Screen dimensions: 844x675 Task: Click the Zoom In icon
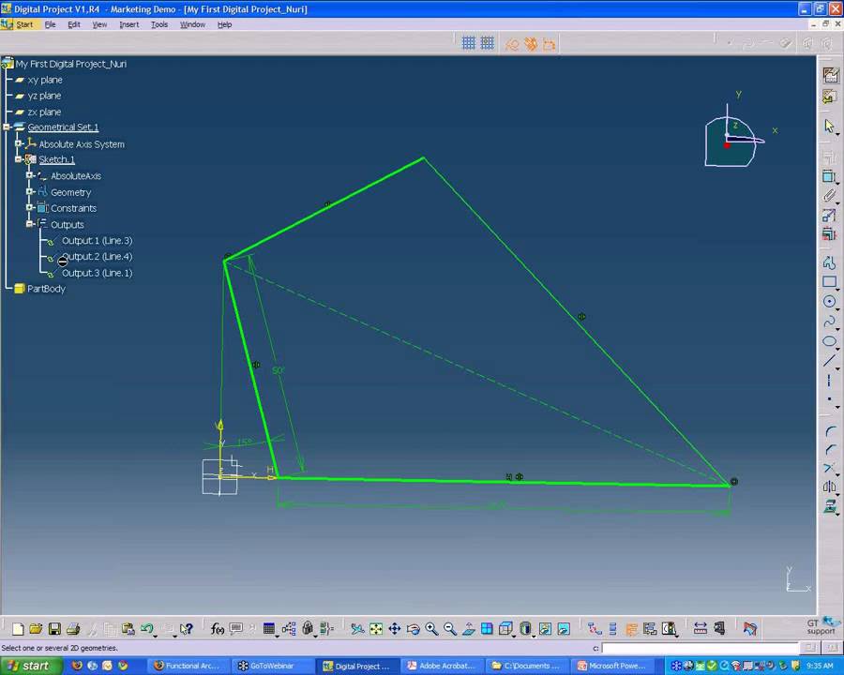431,629
